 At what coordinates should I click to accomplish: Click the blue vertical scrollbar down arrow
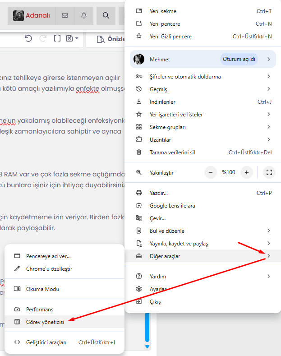click(x=147, y=347)
